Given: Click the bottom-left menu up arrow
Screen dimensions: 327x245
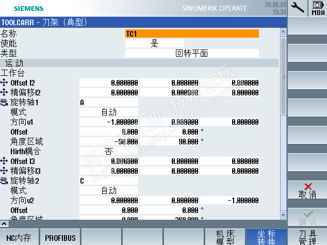Looking at the screenshot, I should [4, 224].
